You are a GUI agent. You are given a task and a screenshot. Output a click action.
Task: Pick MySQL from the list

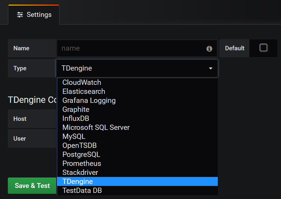(x=74, y=137)
